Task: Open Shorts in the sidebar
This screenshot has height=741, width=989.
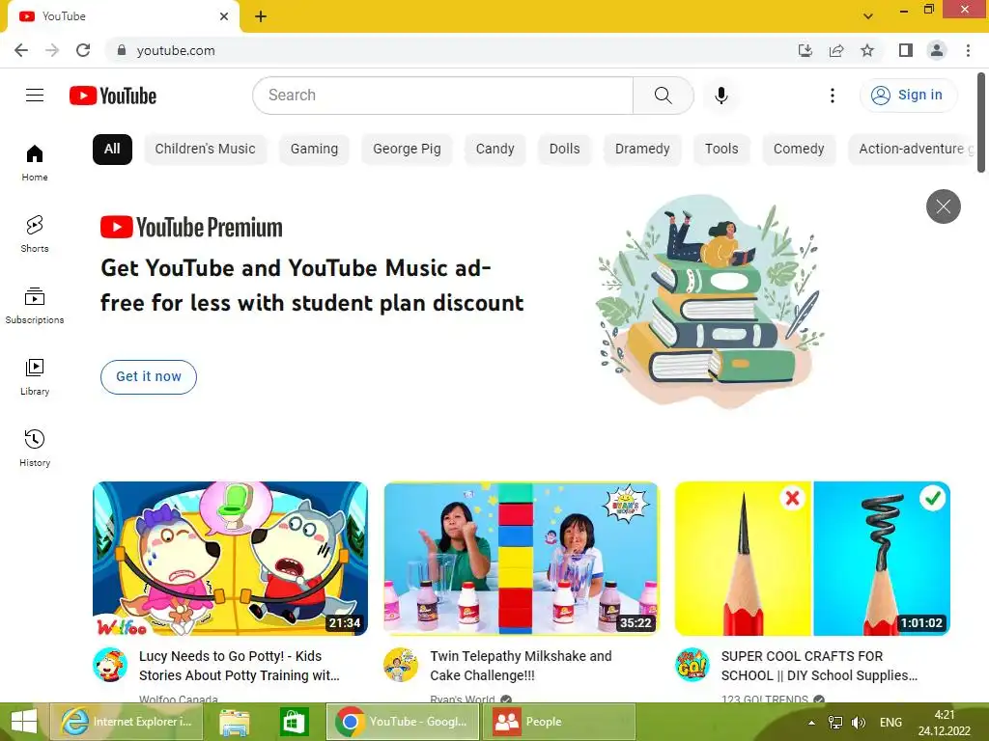Action: click(35, 234)
